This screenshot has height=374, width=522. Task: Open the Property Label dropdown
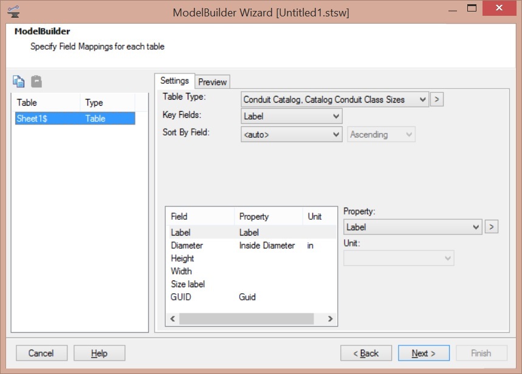413,227
